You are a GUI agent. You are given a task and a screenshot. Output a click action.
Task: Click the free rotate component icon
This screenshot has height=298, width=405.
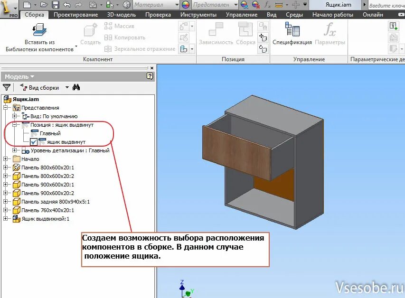(x=263, y=49)
